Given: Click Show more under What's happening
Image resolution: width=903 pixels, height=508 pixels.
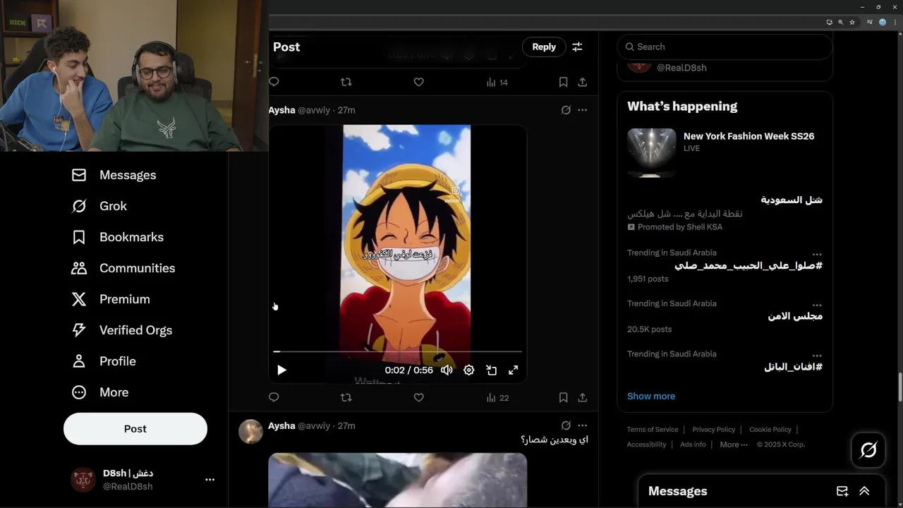Looking at the screenshot, I should 651,396.
